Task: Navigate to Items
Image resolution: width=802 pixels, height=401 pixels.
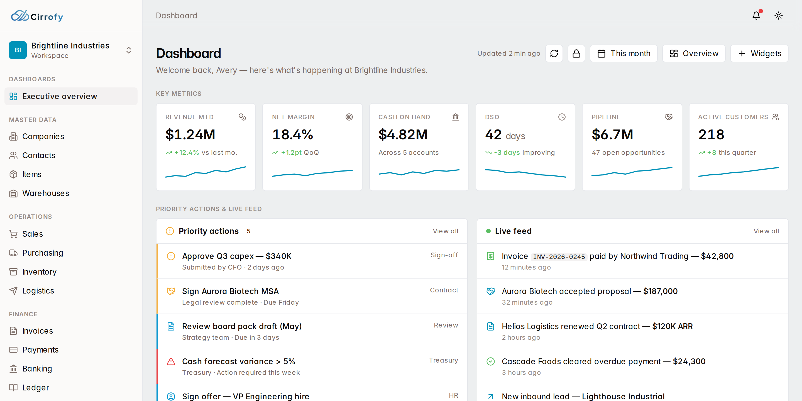Action: point(71,174)
